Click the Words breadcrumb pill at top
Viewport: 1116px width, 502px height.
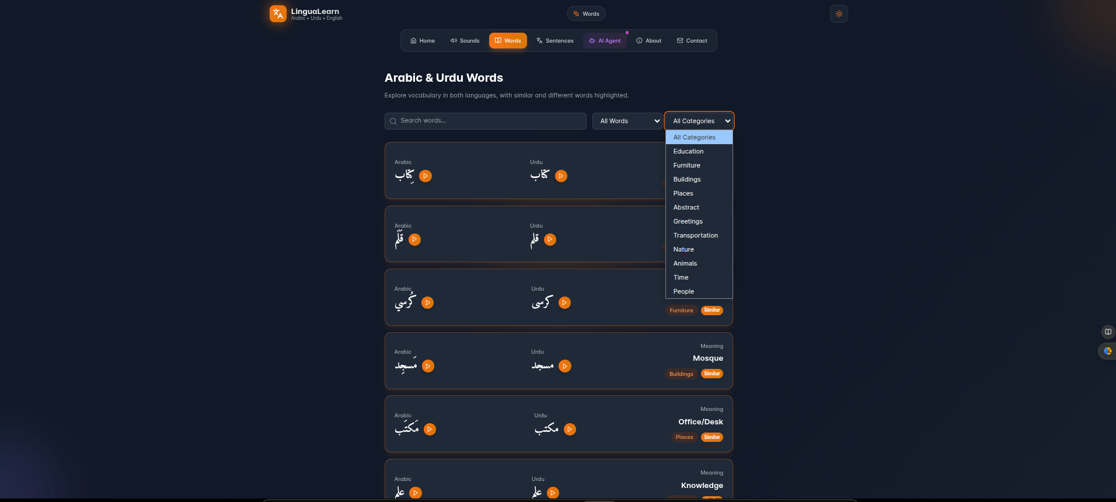pyautogui.click(x=586, y=13)
